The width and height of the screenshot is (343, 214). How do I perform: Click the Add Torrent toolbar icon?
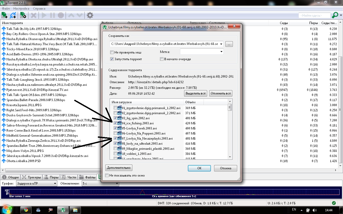pyautogui.click(x=5, y=15)
